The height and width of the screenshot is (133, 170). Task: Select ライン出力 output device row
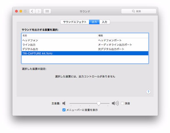pos(85,45)
